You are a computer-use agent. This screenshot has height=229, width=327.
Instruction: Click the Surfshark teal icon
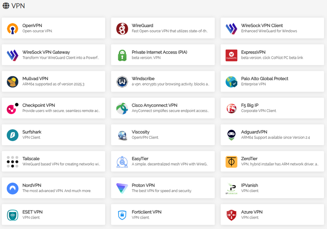click(x=13, y=135)
